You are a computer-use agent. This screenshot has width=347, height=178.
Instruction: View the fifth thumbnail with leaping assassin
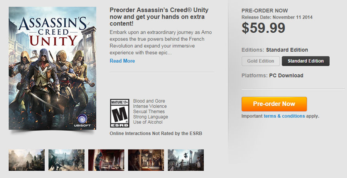[186, 160]
